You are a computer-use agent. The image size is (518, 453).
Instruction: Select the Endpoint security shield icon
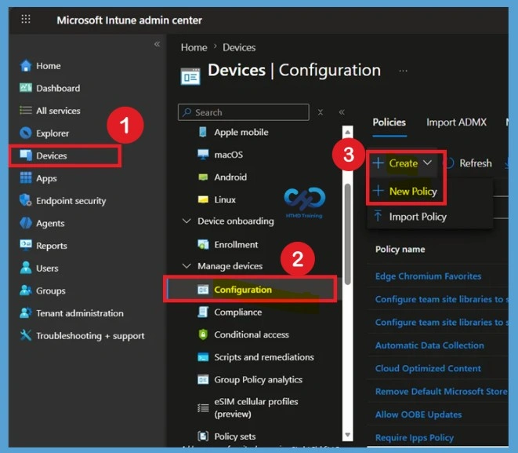(26, 200)
